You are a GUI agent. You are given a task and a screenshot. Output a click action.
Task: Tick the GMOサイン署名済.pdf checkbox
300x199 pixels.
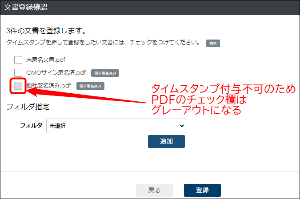(18, 72)
